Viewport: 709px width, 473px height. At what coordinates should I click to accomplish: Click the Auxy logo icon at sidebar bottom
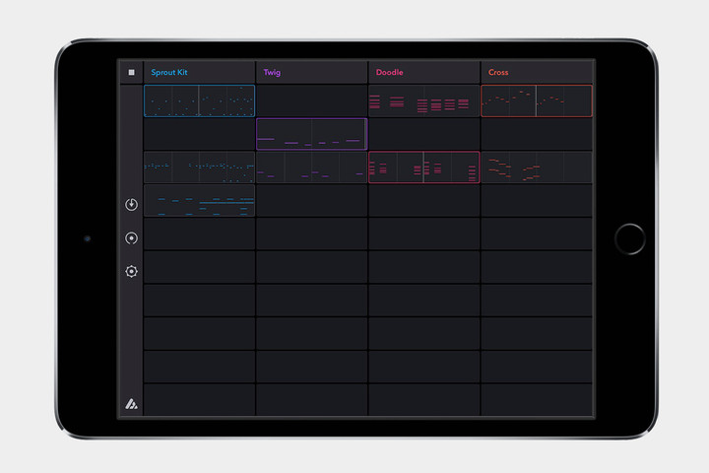click(x=132, y=404)
